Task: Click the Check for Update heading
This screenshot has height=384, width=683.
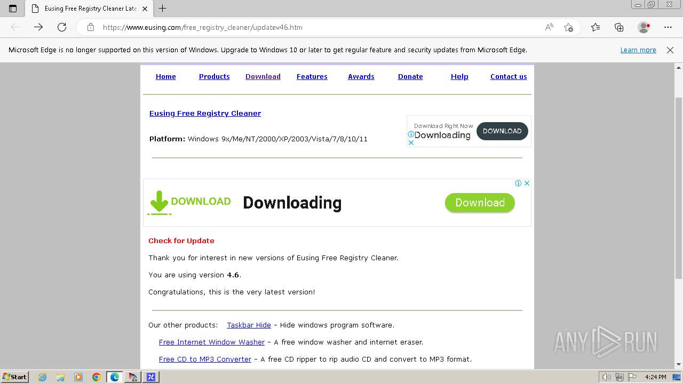Action: [181, 241]
